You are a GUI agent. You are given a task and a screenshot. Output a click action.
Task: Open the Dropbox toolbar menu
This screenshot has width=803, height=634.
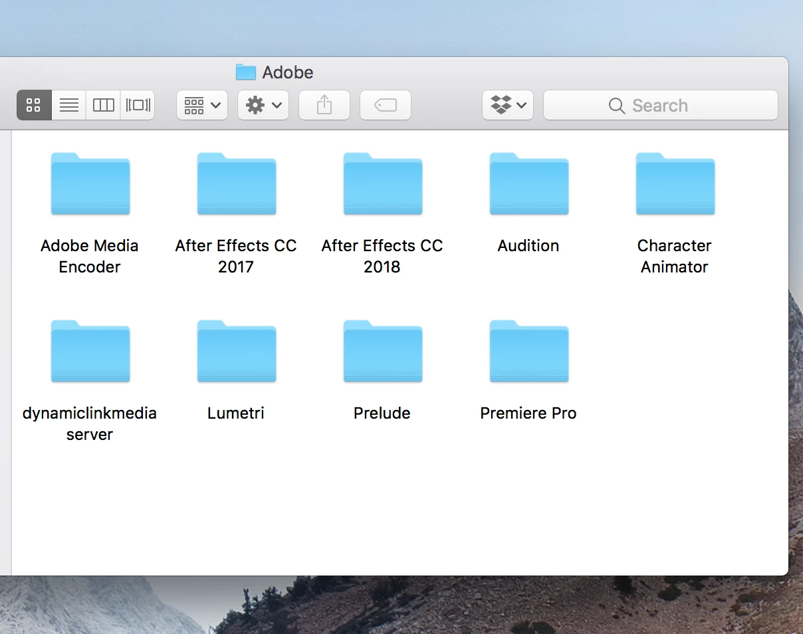(x=508, y=105)
